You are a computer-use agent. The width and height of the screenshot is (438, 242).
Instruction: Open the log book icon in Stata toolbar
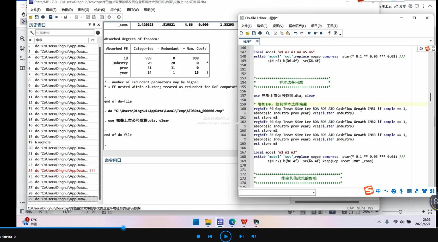51,17
